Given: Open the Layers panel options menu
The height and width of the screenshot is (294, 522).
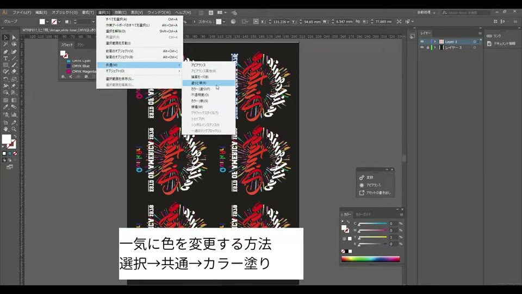Looking at the screenshot, I should coord(480,33).
